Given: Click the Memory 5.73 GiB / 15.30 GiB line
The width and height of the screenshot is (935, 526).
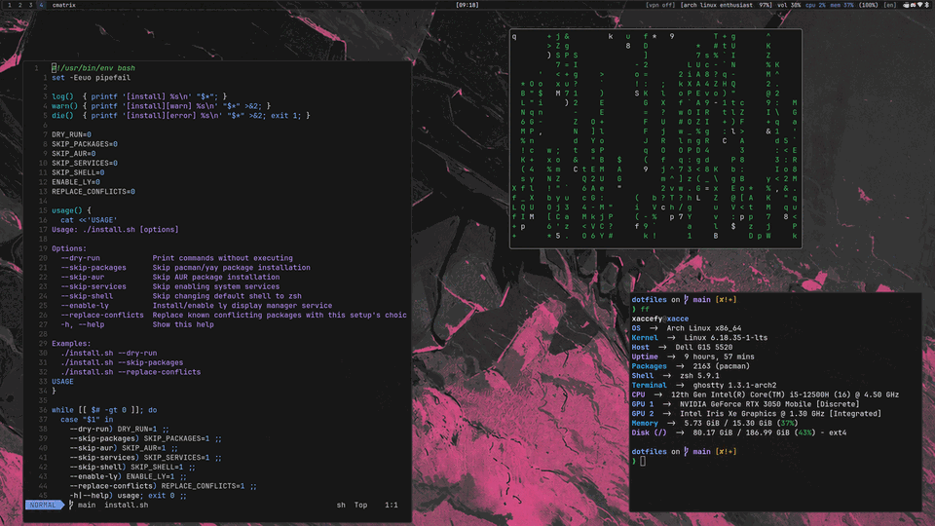Looking at the screenshot, I should pos(715,424).
